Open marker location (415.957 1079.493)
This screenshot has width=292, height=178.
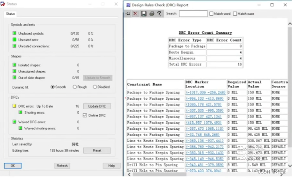pyautogui.click(x=203, y=123)
